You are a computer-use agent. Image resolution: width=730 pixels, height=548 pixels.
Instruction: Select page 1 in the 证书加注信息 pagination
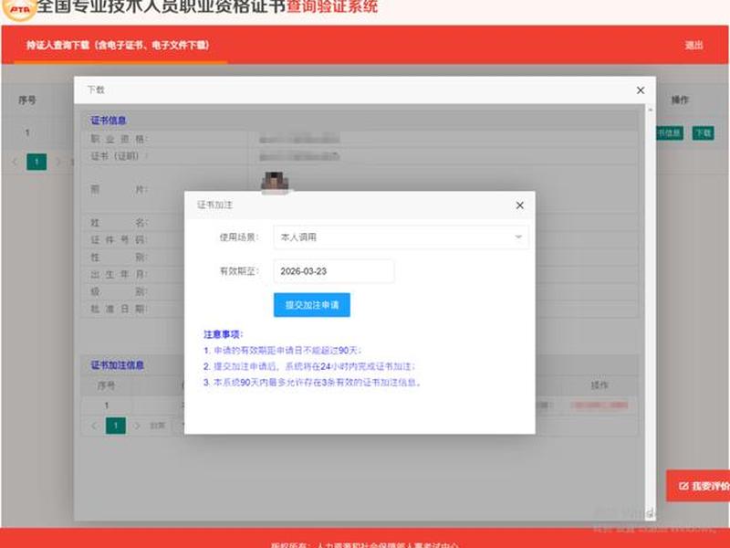click(x=116, y=426)
